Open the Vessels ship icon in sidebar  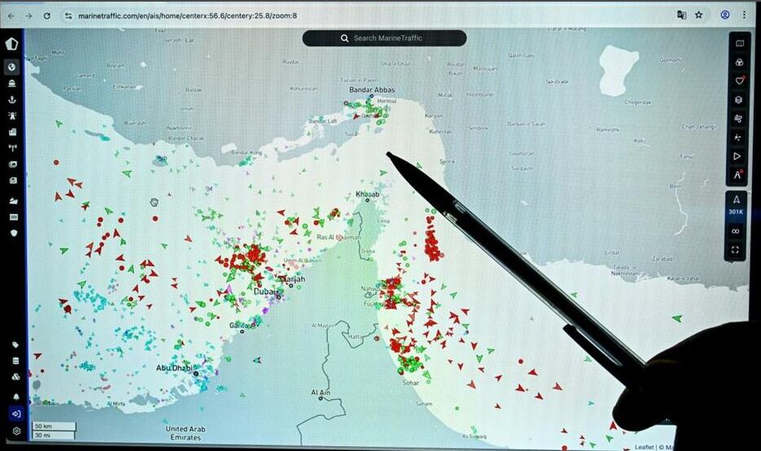[12, 83]
